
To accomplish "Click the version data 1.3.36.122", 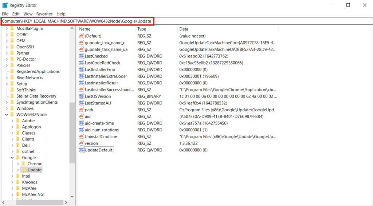I will [x=188, y=143].
